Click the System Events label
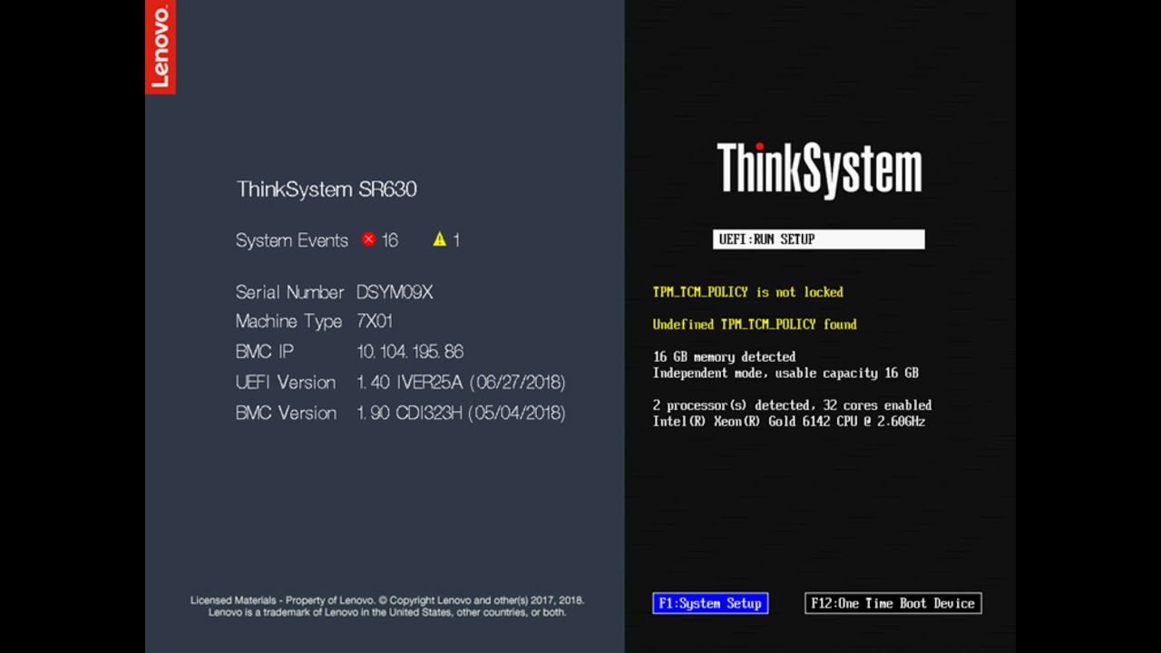The image size is (1161, 653). [292, 240]
